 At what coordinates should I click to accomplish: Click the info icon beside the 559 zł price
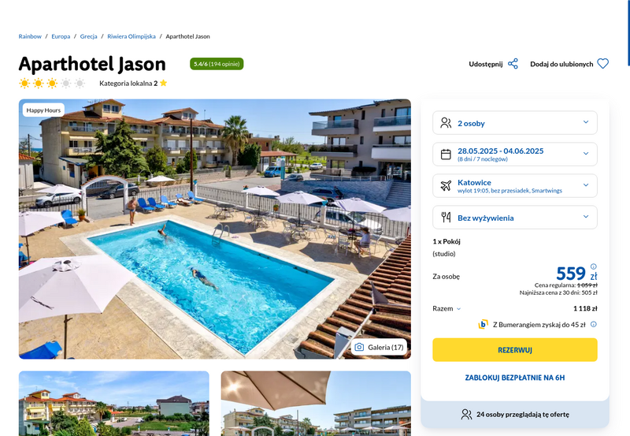[594, 266]
